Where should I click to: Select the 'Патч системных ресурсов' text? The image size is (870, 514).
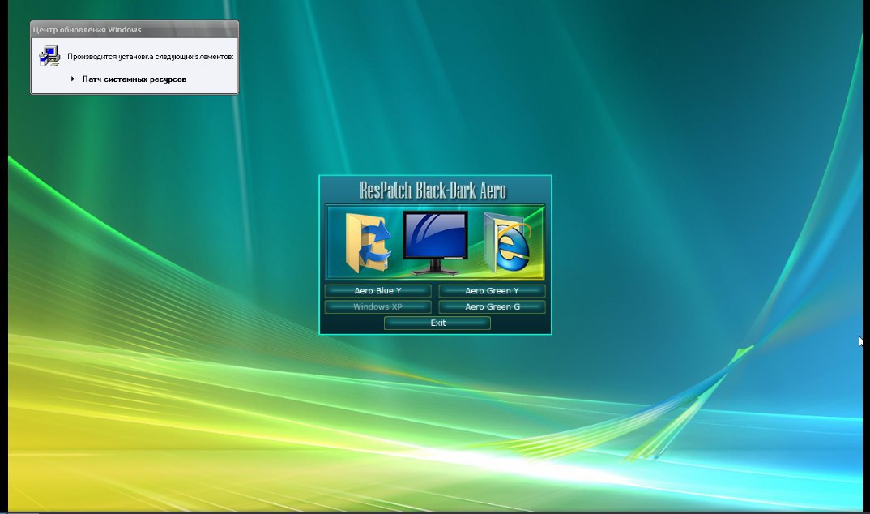pos(134,79)
